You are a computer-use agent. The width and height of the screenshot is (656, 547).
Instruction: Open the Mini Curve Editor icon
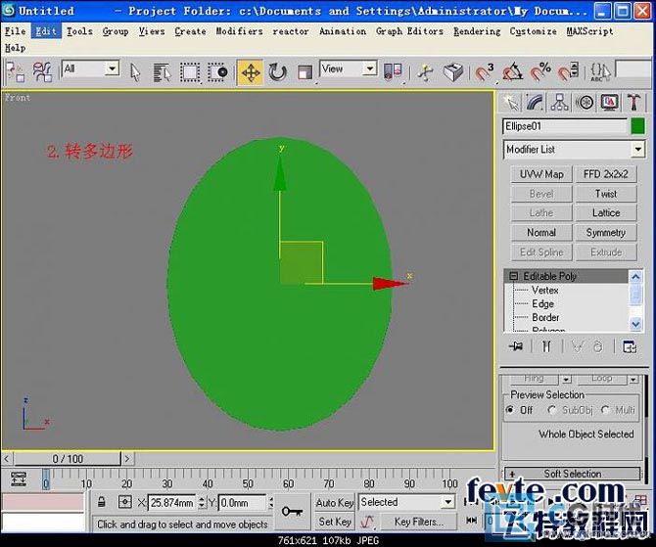point(19,479)
